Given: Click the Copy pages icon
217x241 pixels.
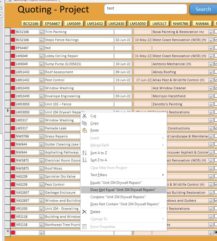Looking at the screenshot, I should coord(84,123).
